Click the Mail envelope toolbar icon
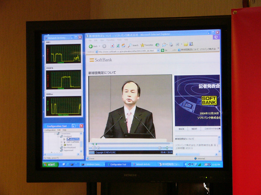 pos(164,45)
